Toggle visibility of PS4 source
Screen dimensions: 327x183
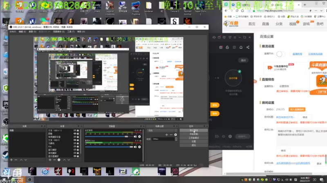point(75,146)
